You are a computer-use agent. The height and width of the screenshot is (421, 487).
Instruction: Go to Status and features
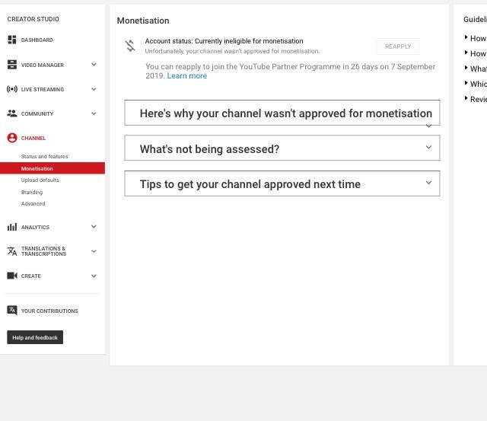pos(44,156)
